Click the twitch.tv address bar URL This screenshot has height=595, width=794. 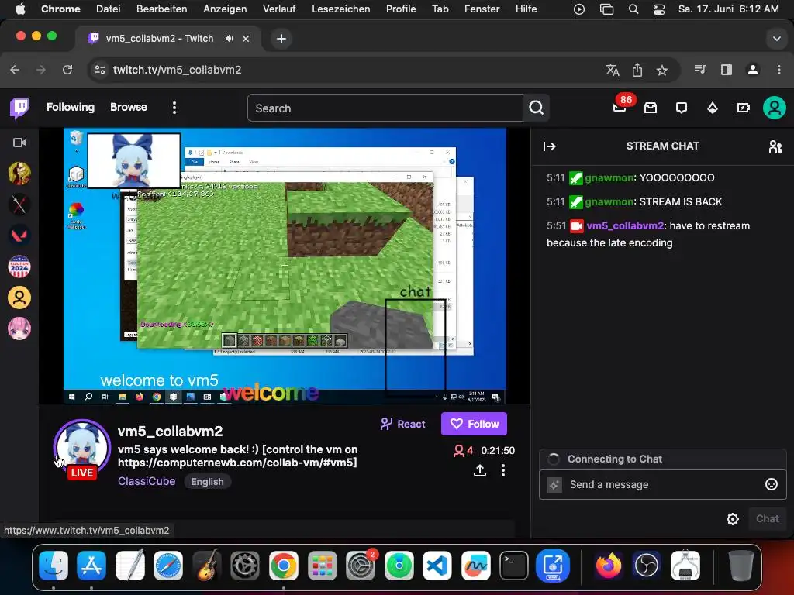[178, 70]
